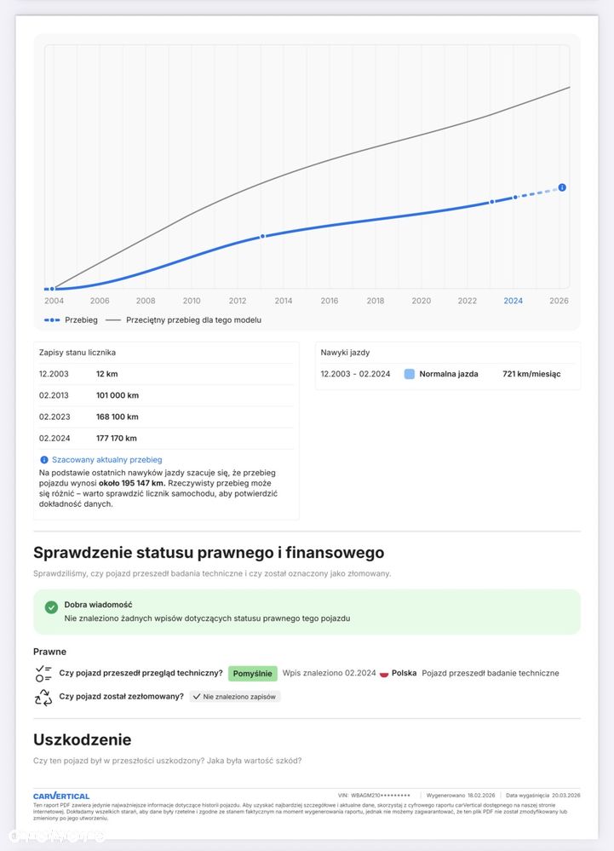This screenshot has width=614, height=851.
Task: Click the 2023 data point on mileage line
Action: click(x=491, y=202)
